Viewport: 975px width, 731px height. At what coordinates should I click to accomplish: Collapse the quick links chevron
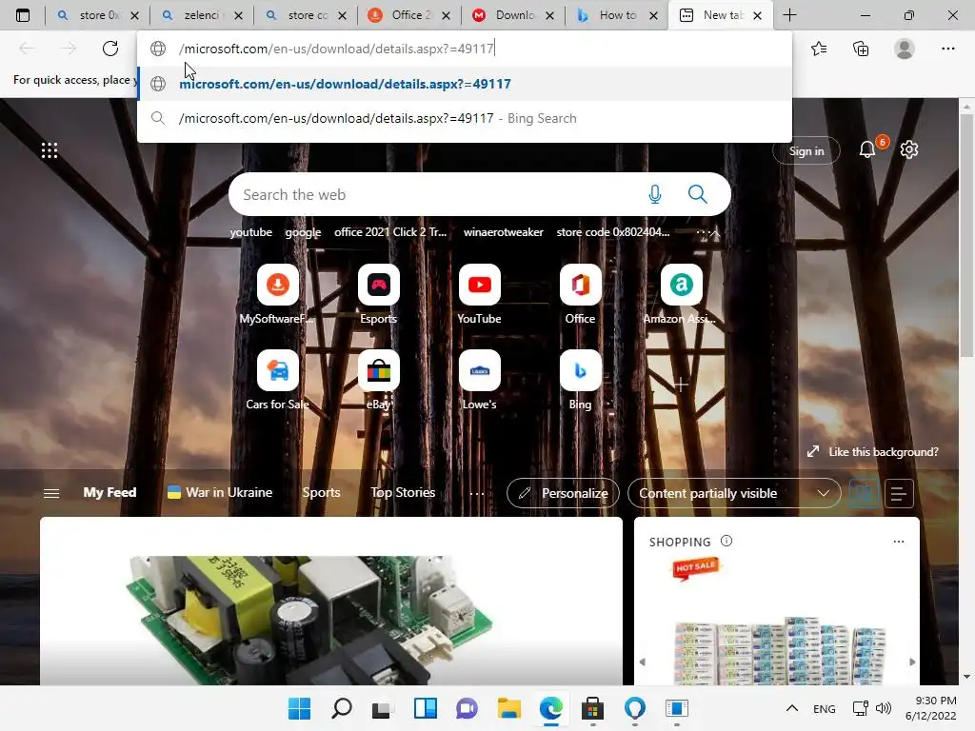[x=715, y=232]
